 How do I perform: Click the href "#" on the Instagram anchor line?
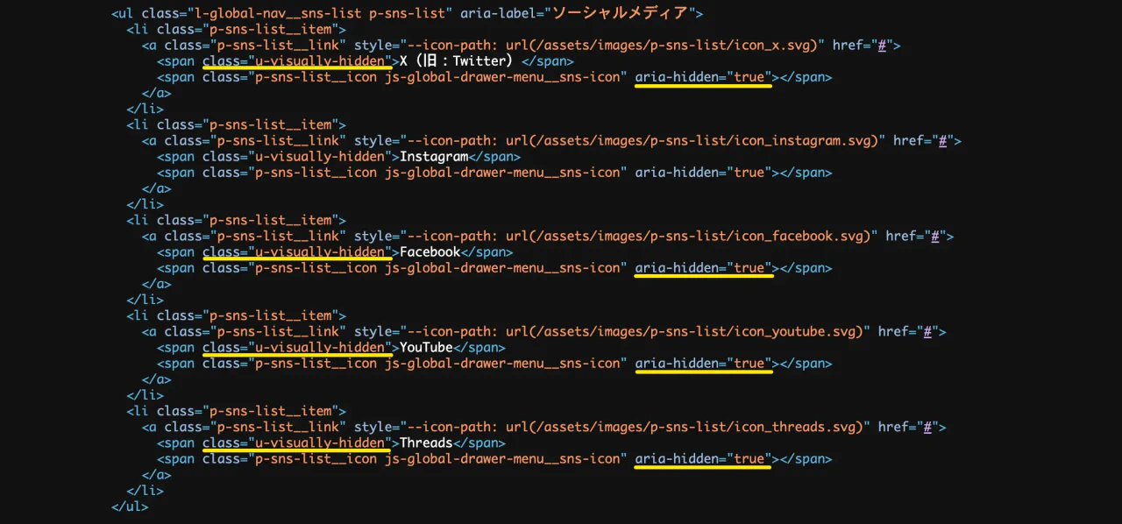coord(945,141)
